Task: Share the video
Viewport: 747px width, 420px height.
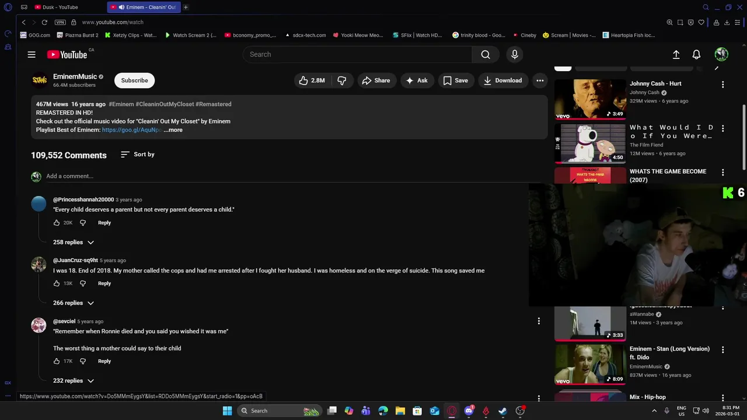Action: (376, 80)
